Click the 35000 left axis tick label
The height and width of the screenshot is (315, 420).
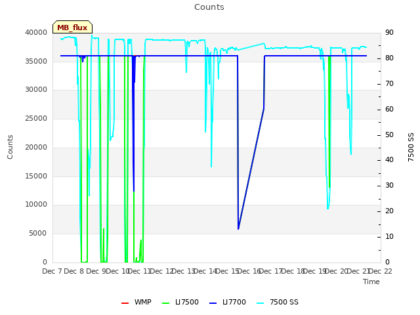[36, 61]
